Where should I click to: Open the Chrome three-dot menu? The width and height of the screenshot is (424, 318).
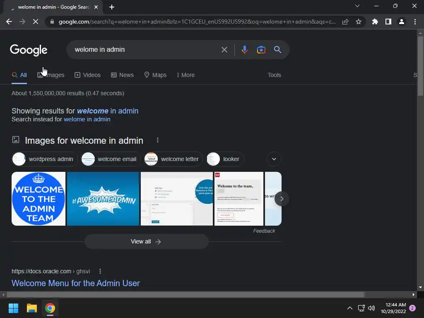[x=415, y=22]
